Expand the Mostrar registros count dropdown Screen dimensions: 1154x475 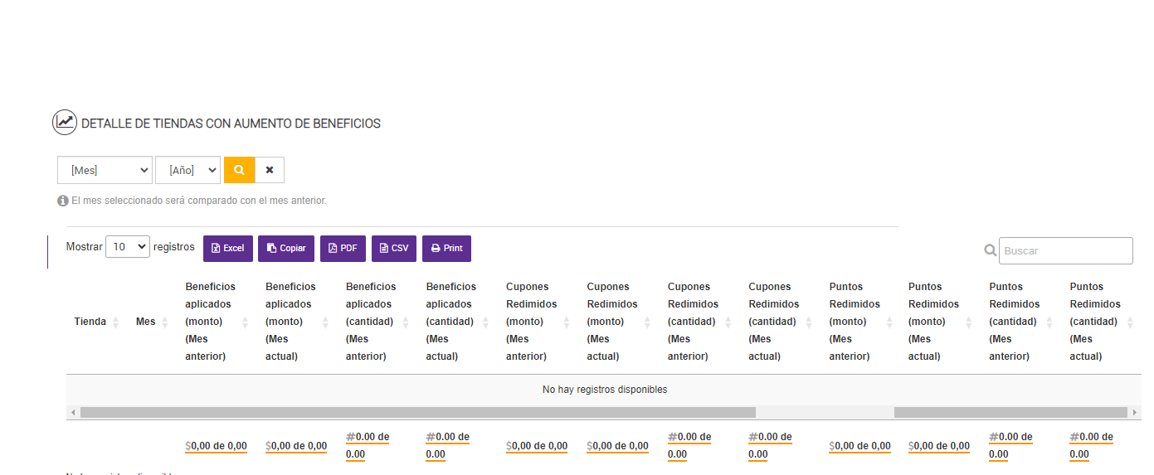(x=128, y=247)
